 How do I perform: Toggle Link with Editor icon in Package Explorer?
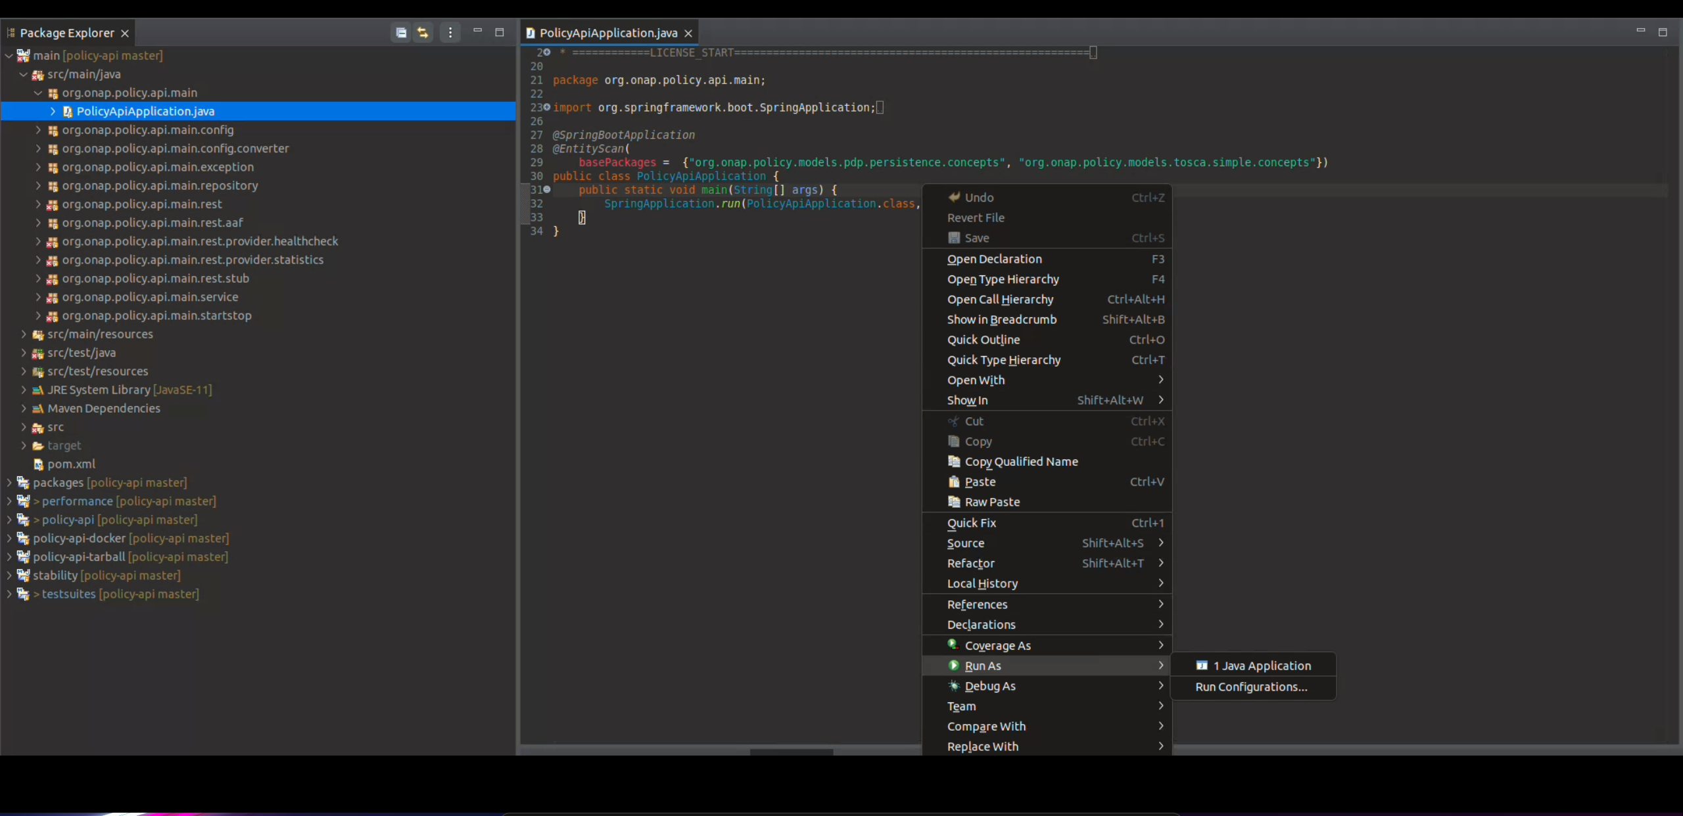point(423,32)
